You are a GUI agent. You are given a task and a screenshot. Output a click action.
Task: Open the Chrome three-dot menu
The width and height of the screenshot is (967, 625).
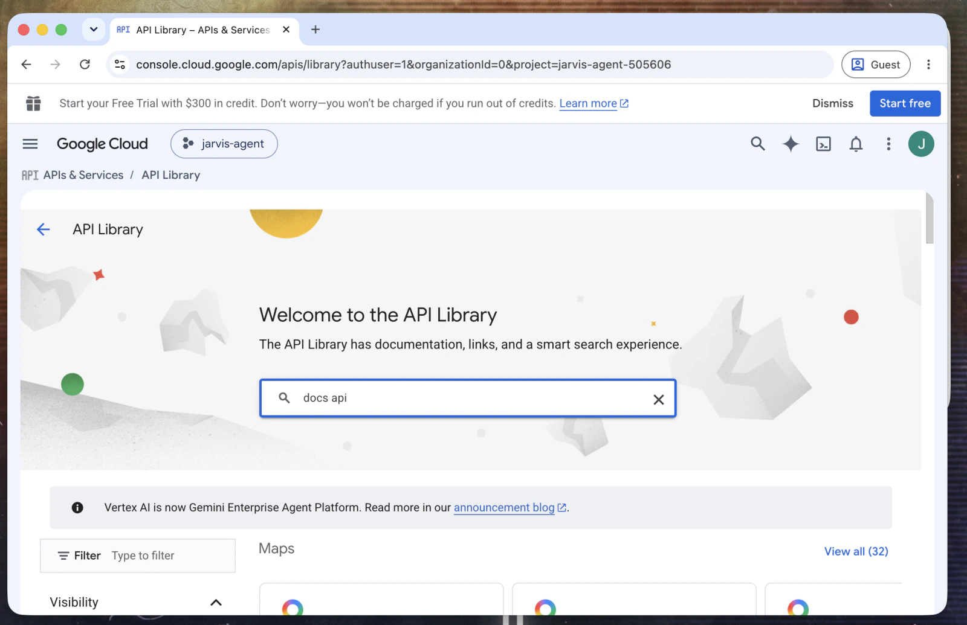[928, 65]
